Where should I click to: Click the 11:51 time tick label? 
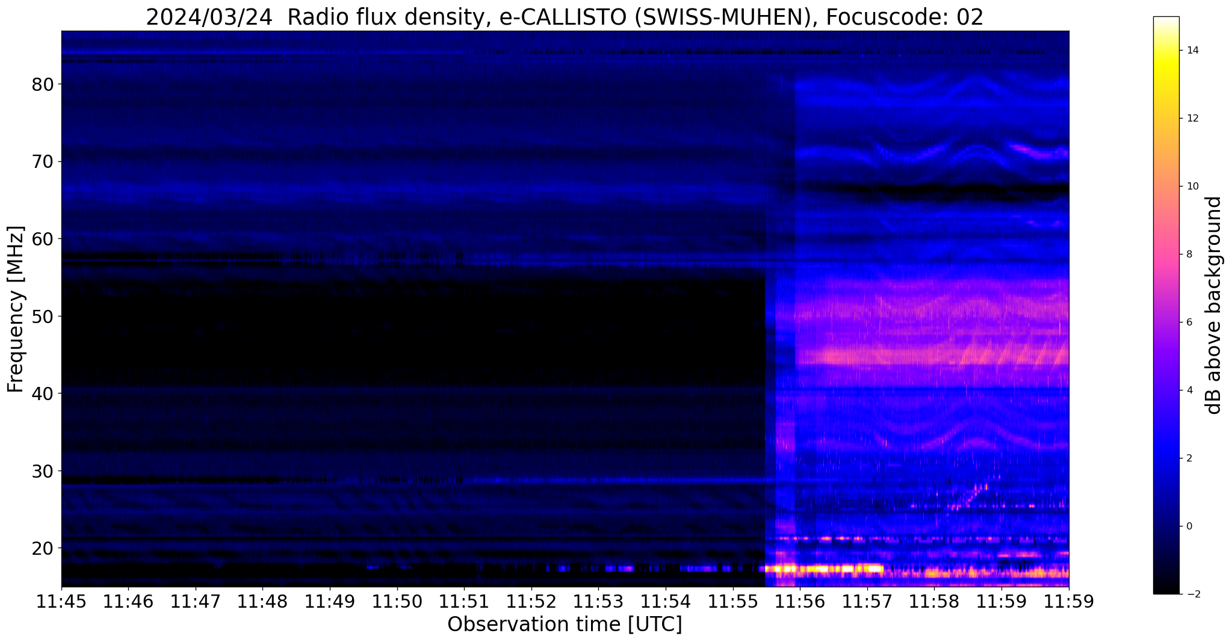pyautogui.click(x=464, y=602)
